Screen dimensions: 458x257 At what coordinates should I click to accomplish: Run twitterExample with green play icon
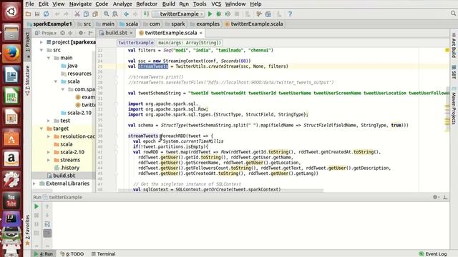coord(210,14)
